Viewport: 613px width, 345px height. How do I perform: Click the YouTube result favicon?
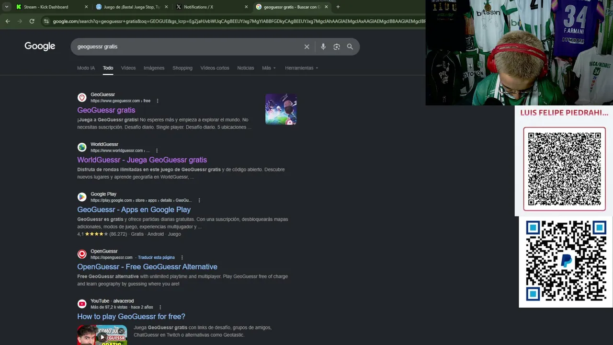(82, 304)
